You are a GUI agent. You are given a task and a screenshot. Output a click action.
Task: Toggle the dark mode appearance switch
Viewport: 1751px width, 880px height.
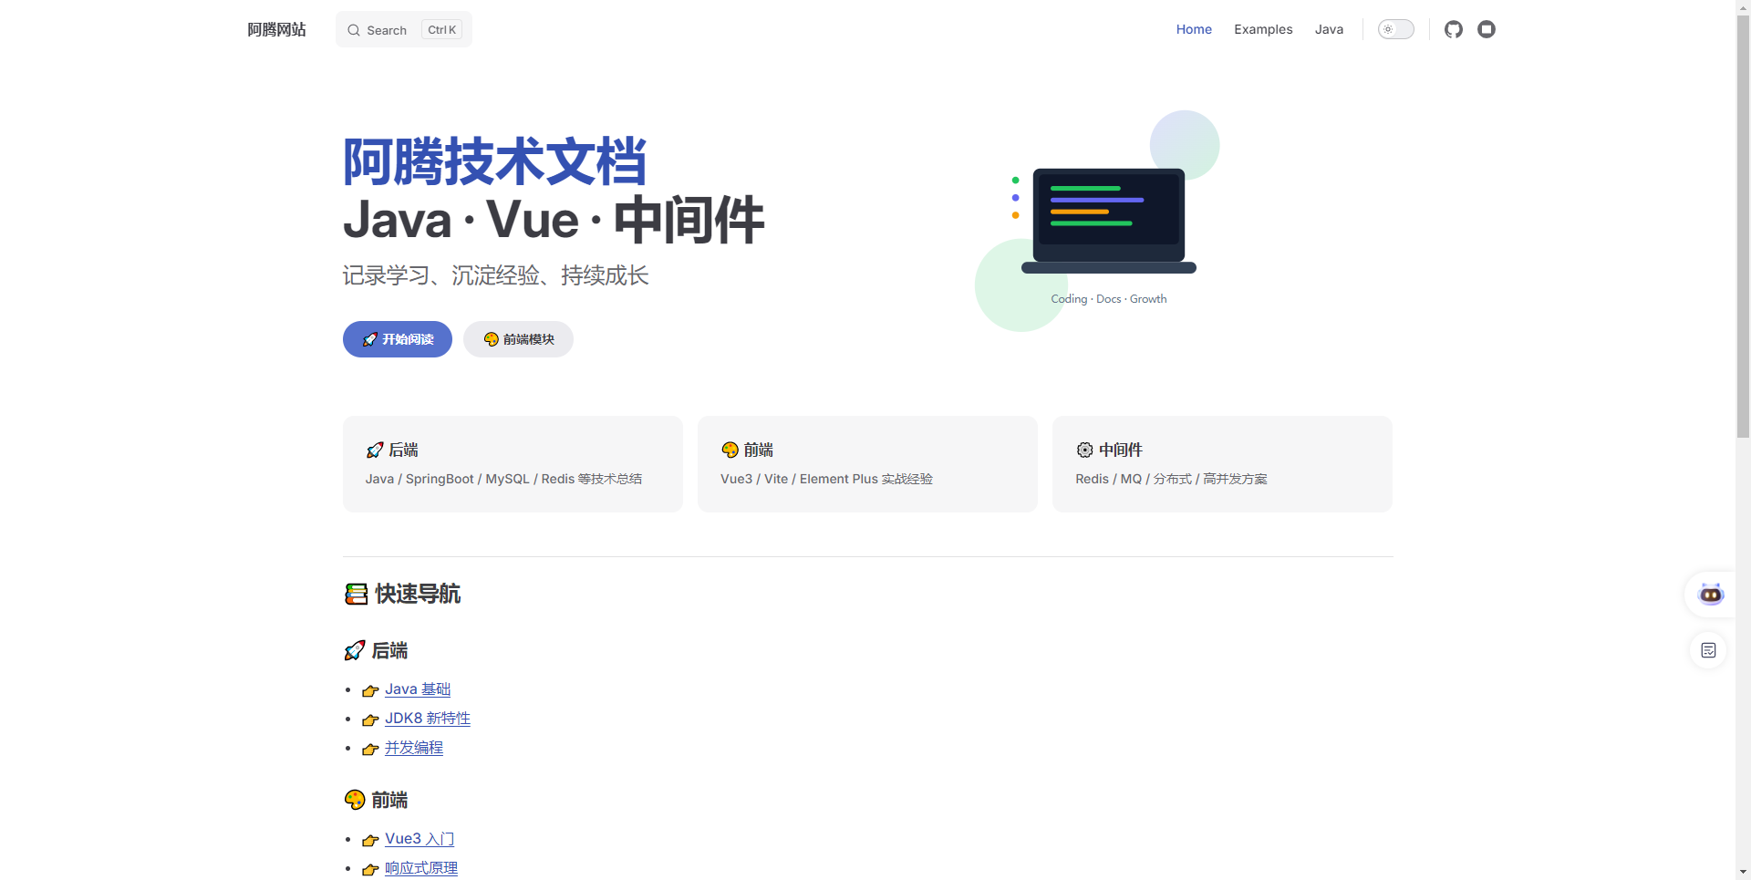[1395, 29]
